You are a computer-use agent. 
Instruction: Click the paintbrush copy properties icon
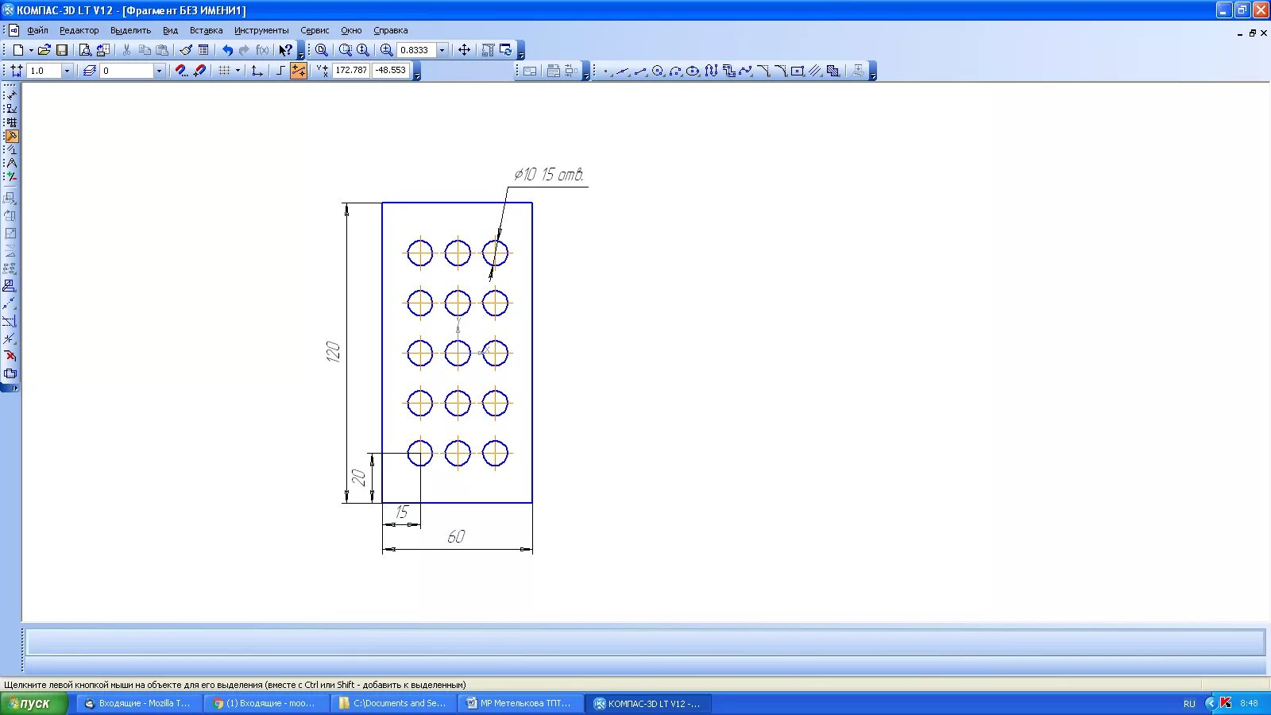186,50
